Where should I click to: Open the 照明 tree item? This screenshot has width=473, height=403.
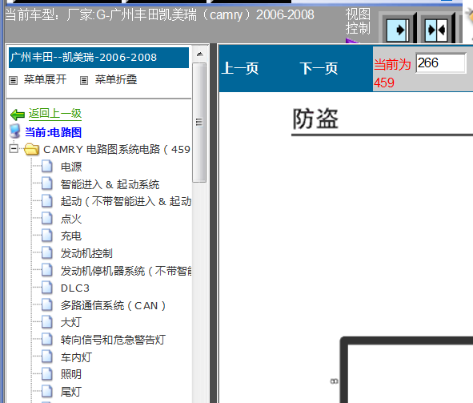[71, 374]
